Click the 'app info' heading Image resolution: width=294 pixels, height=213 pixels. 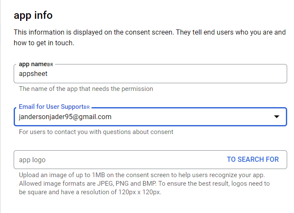(33, 15)
